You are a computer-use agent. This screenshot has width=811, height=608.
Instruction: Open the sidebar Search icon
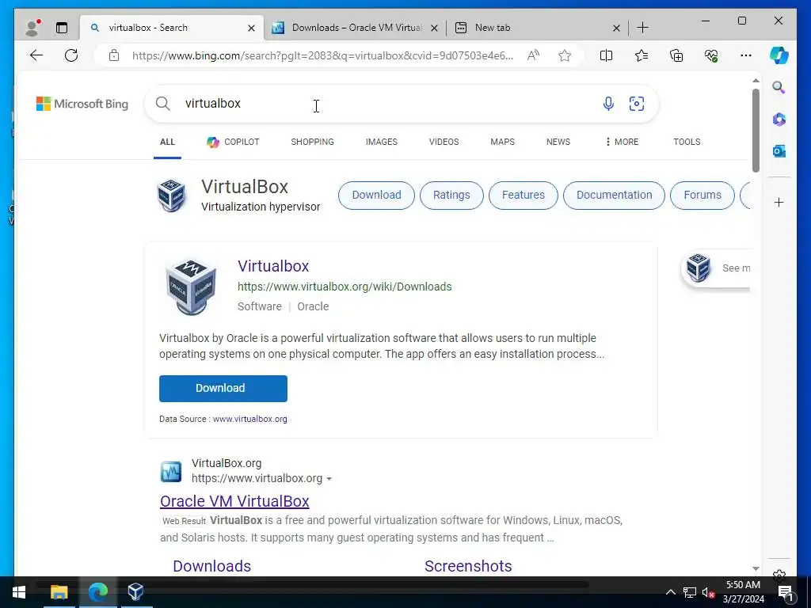tap(779, 87)
